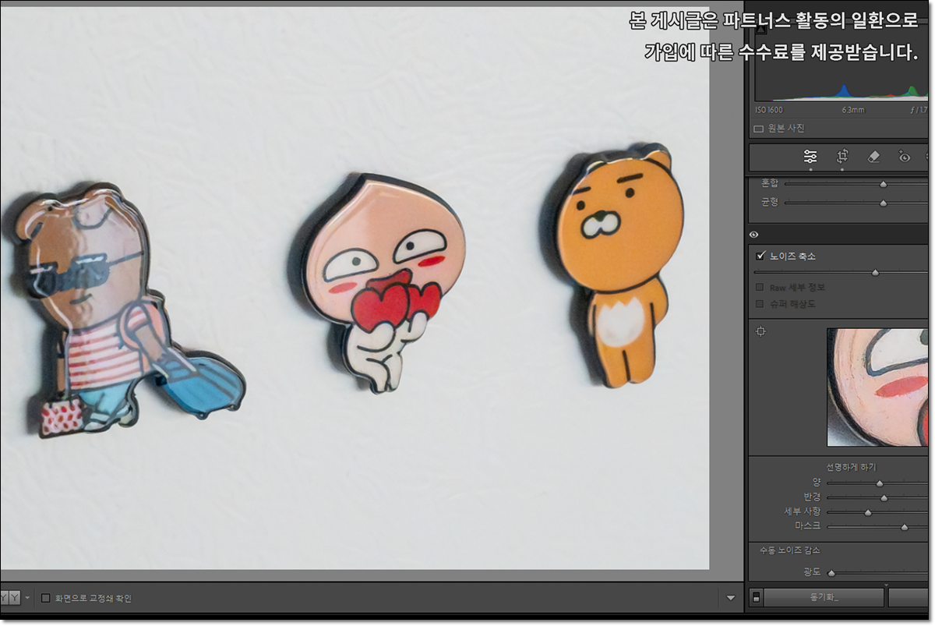Screen dimensions: 935x626
Task: Open the toolbar options dropdown triangle
Action: 731,598
